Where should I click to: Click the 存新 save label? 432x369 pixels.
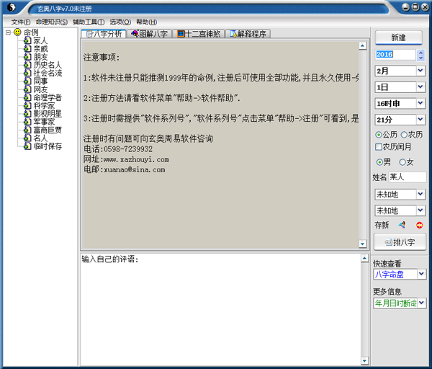click(x=382, y=225)
